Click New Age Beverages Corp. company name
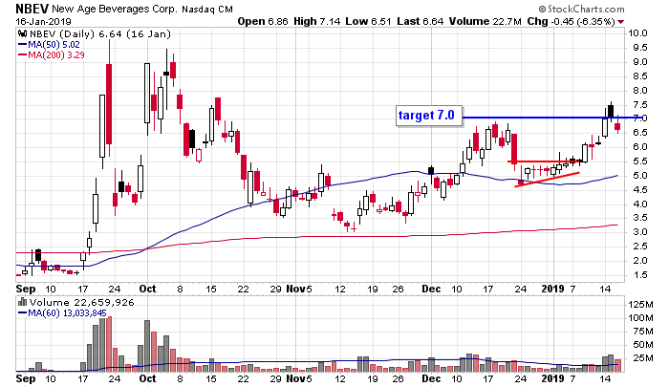The image size is (669, 387). 115,9
